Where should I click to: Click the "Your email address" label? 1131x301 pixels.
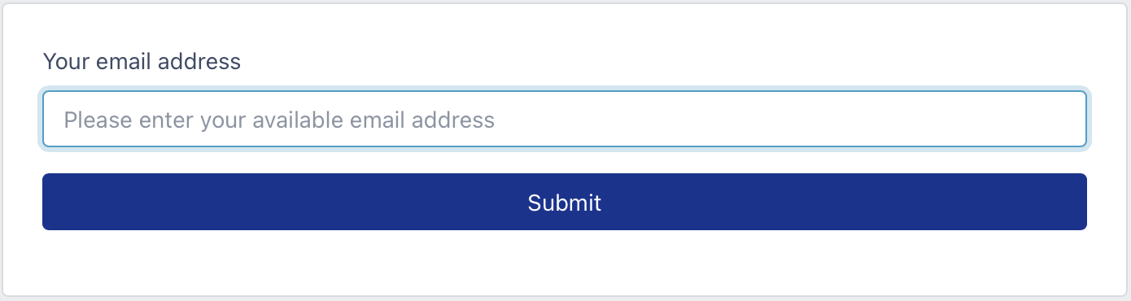pos(142,61)
